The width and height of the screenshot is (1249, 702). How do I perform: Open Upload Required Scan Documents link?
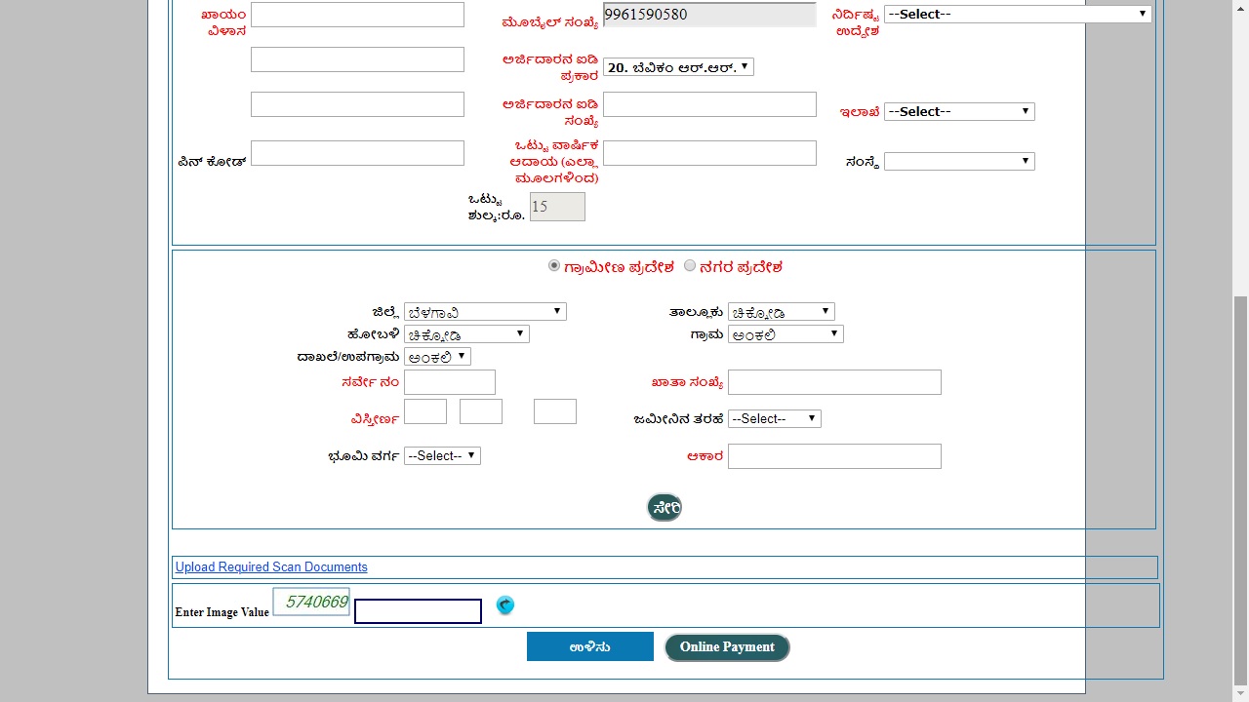270,566
